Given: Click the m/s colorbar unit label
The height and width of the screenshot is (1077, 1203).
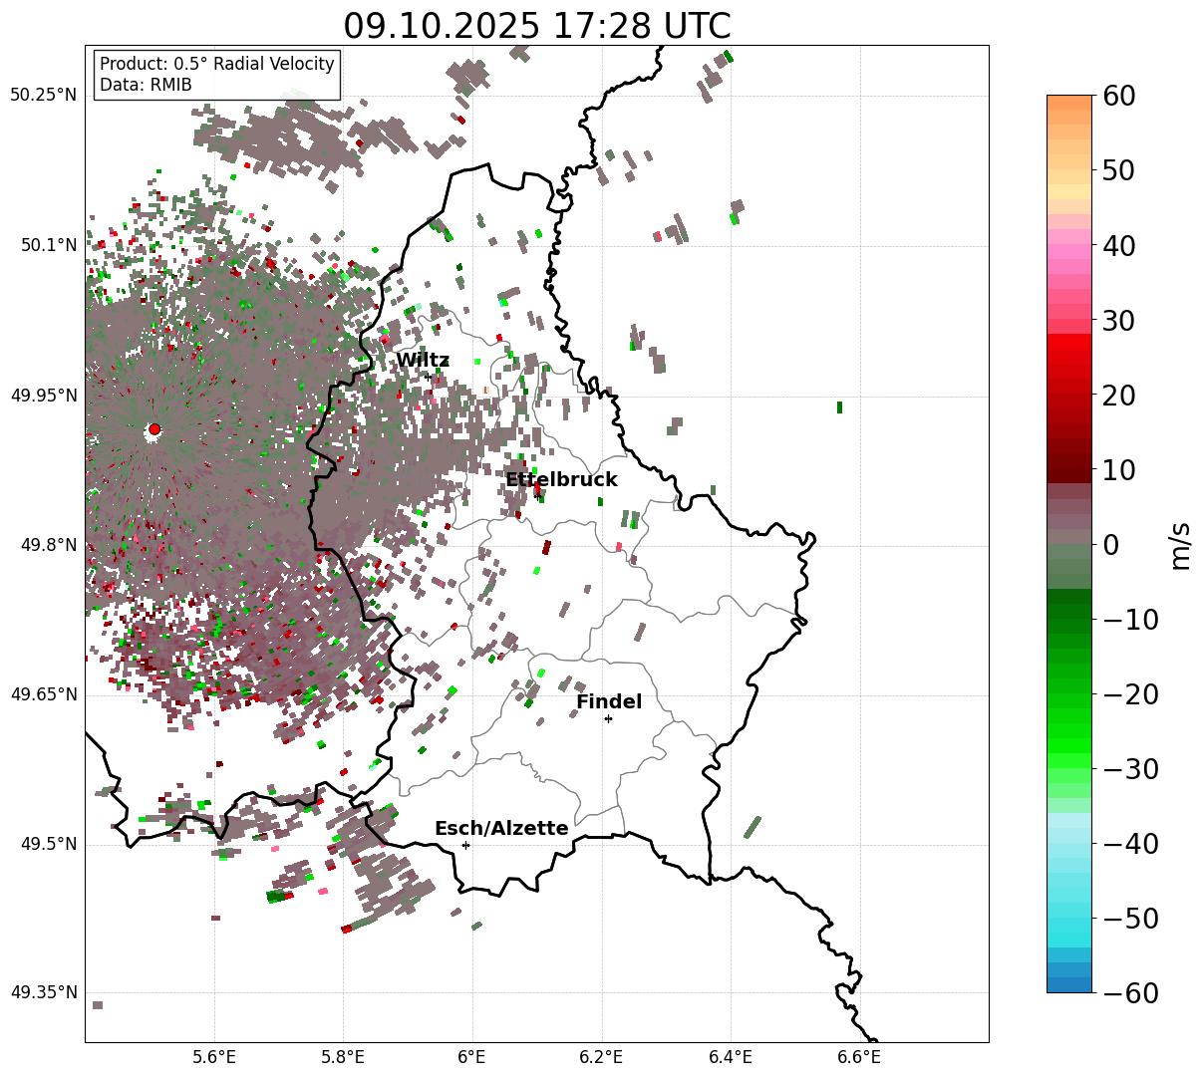Looking at the screenshot, I should [1181, 544].
